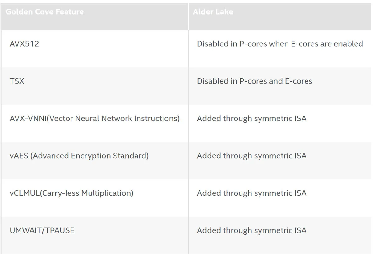Click 'Disabled in P-cores and E-cores' text
Screen dimensions: 373x254
pos(255,81)
